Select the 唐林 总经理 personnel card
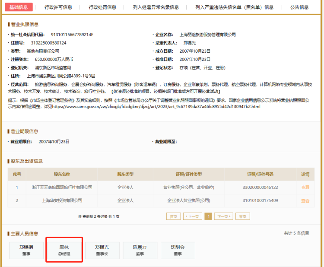Viewport: 324px width, 267px height. (64, 251)
